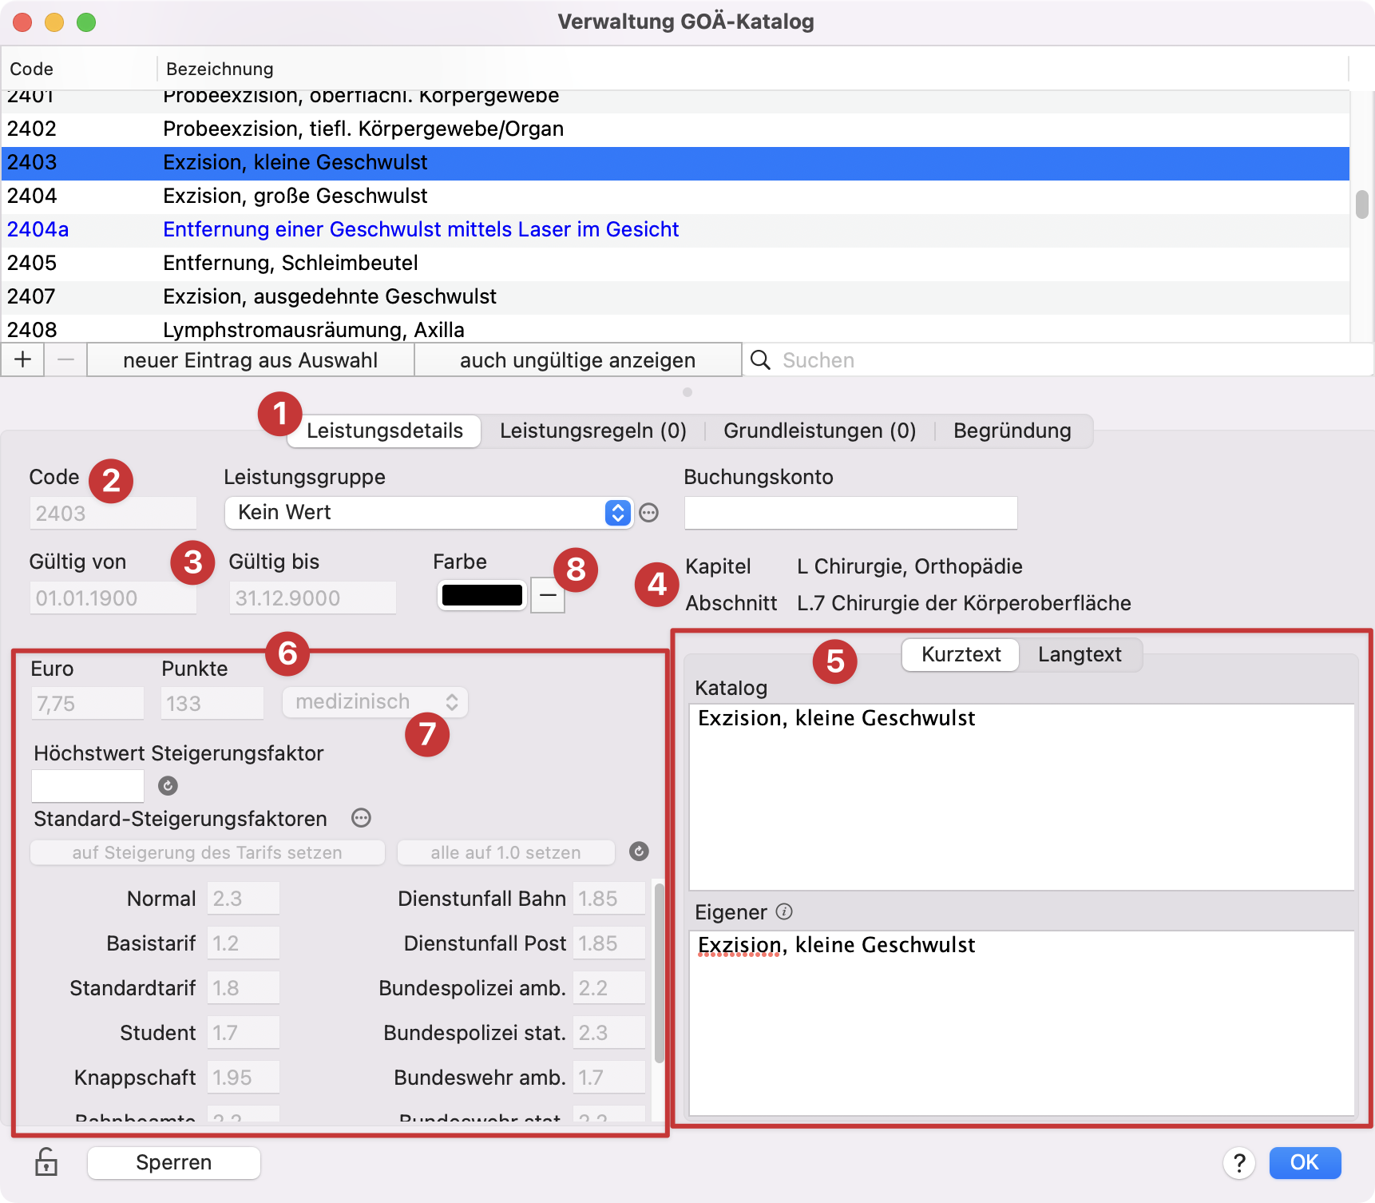Open Leistungsgruppe options ellipsis icon

pos(649,513)
